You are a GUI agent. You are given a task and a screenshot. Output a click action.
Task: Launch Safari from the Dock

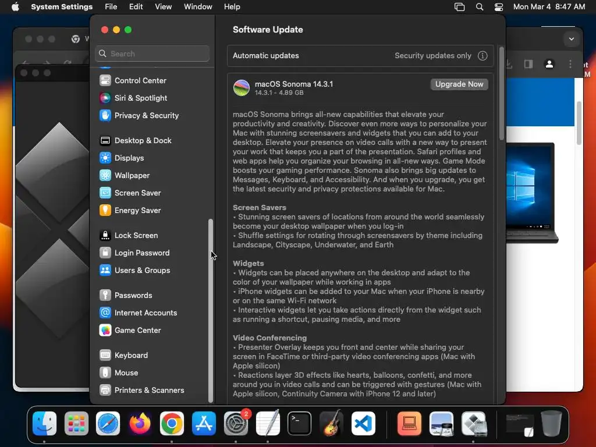click(x=108, y=424)
